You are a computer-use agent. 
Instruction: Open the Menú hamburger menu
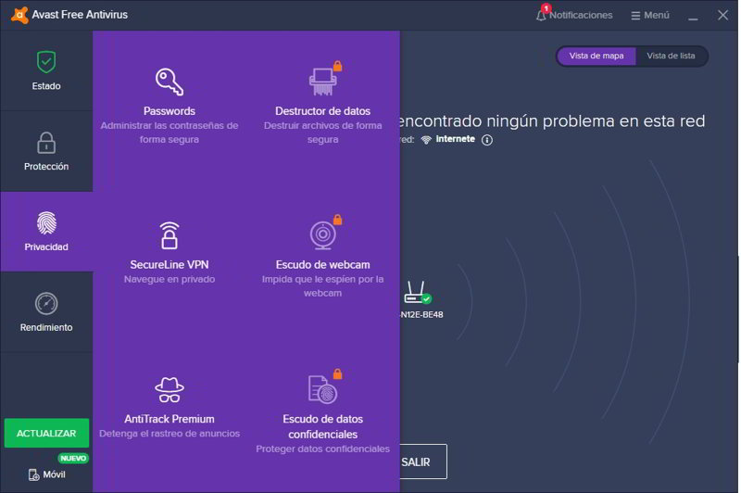650,15
